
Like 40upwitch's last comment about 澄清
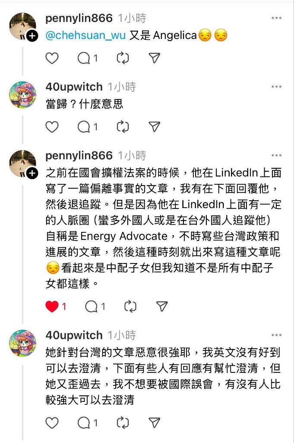[52, 423]
